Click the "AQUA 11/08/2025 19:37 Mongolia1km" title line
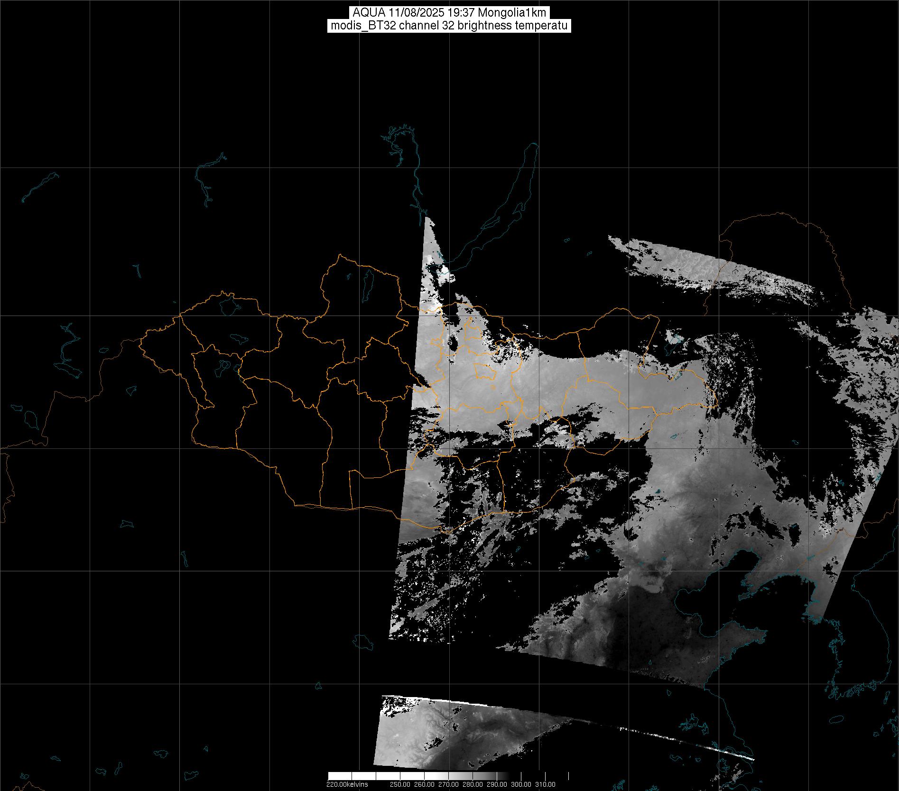 pyautogui.click(x=449, y=13)
